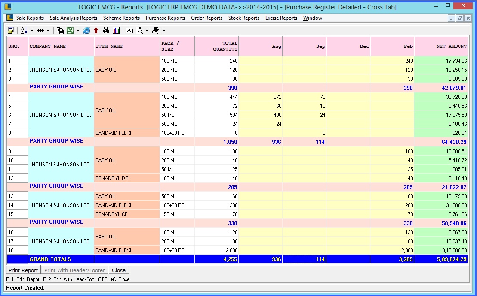Select net amount cell 820.84
477x296 pixels.
tap(441, 133)
